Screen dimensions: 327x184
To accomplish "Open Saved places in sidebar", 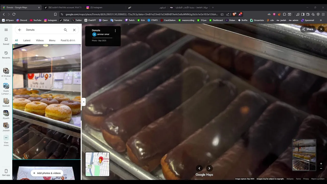I will coord(6,41).
